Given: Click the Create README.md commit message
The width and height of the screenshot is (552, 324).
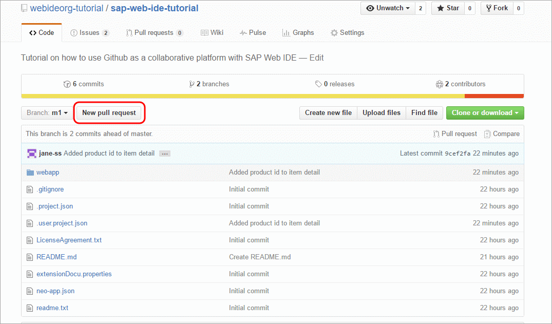Looking at the screenshot, I should (260, 257).
